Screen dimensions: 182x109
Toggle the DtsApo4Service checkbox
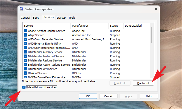(25, 73)
